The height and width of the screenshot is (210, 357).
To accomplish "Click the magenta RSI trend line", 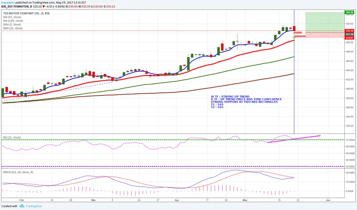I will pyautogui.click(x=294, y=139).
